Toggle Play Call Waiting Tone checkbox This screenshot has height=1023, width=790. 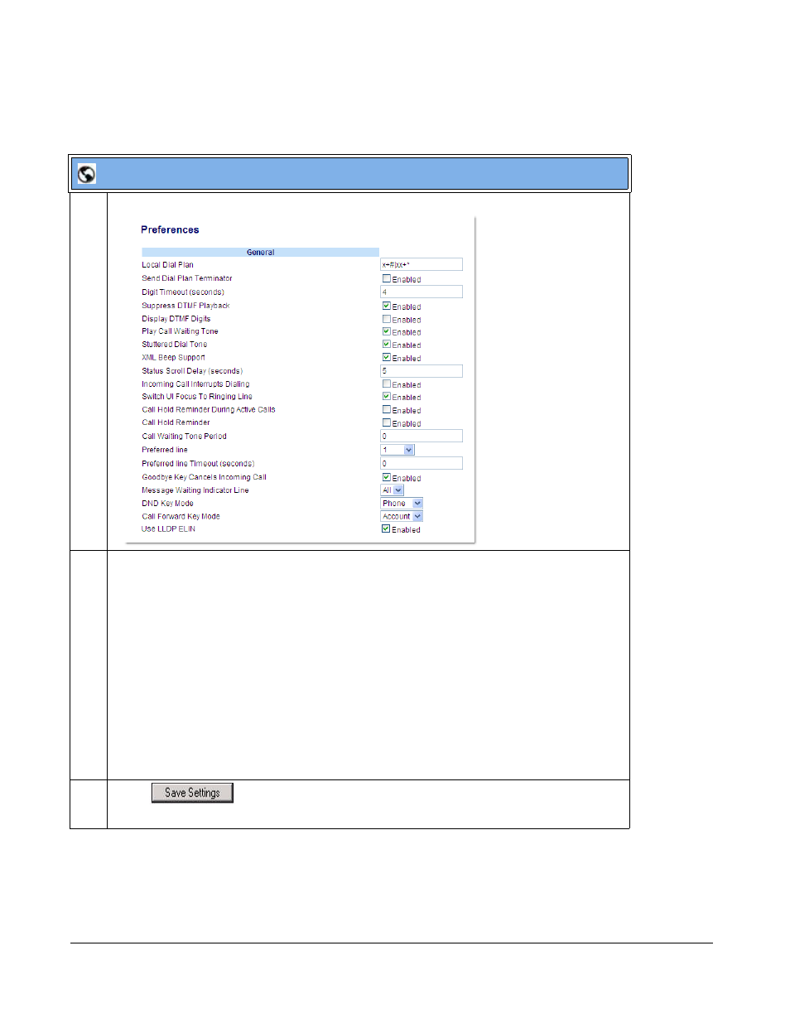coord(386,331)
